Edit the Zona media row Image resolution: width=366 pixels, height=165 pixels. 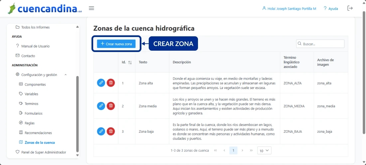click(101, 106)
